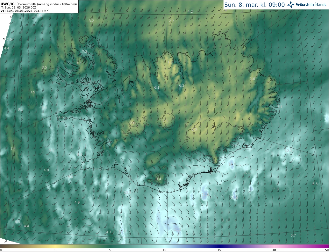Image resolution: width=329 pixels, height=252 pixels.
Task: Click the pink 30 mm color scale segment
Action: pyautogui.click(x=274, y=246)
